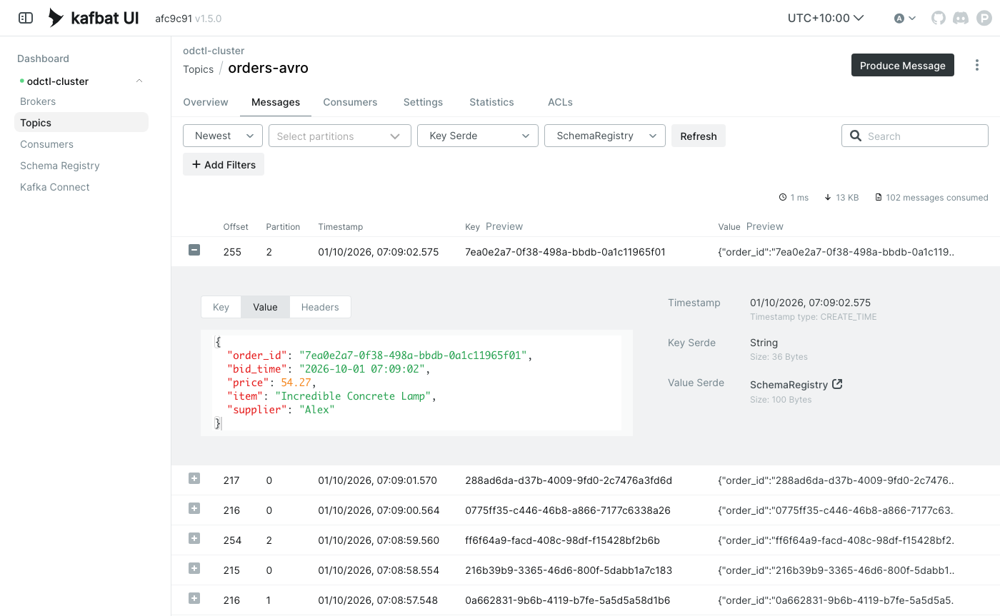Click key 216b39b9-3365-46d6-800f-5dabb1a7c183
The width and height of the screenshot is (1000, 616).
[568, 570]
